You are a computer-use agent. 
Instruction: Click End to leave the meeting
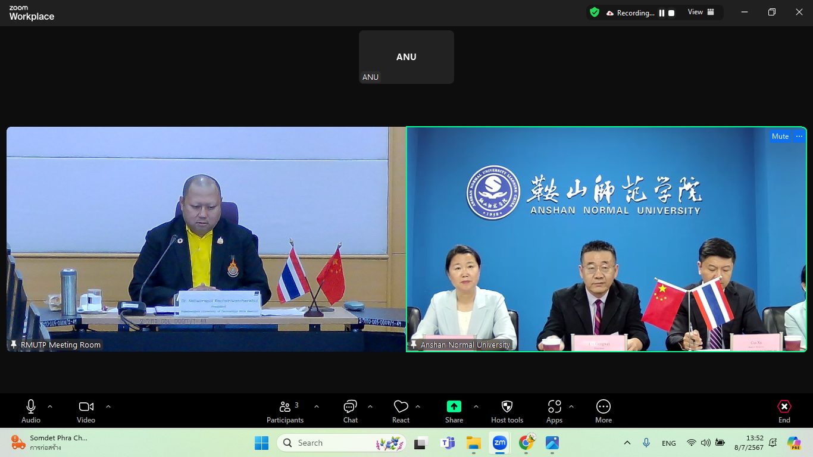pos(784,411)
